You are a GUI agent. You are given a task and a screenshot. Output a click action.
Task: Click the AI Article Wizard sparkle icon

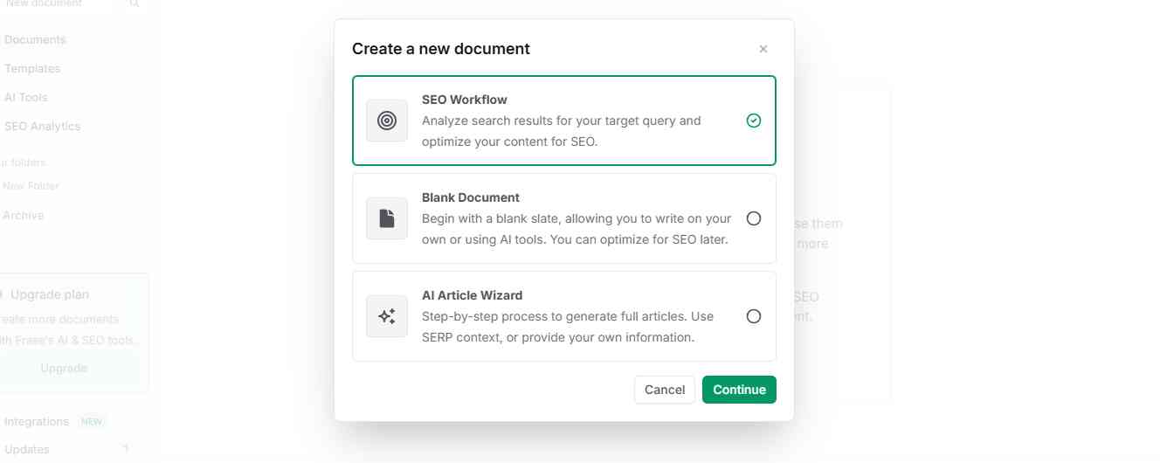point(387,316)
